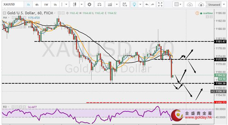Save chart layout with the cloud upload icon
This screenshot has width=228, height=125.
(201, 5)
